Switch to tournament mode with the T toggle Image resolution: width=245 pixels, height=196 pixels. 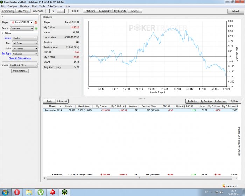(x=61, y=11)
